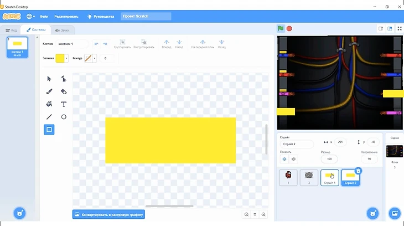404x226 pixels.
Task: Delete Спрайт 2 with trash icon
Action: click(358, 171)
